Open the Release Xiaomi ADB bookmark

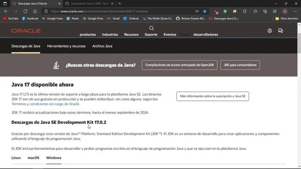point(190,19)
